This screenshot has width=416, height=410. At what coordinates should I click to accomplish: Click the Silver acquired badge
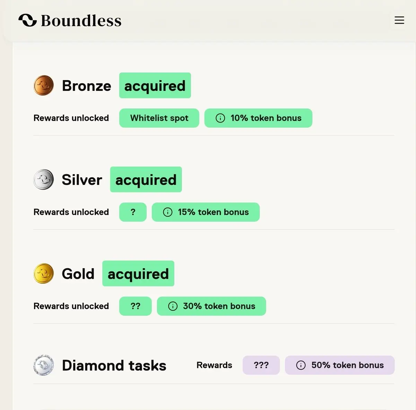point(146,179)
